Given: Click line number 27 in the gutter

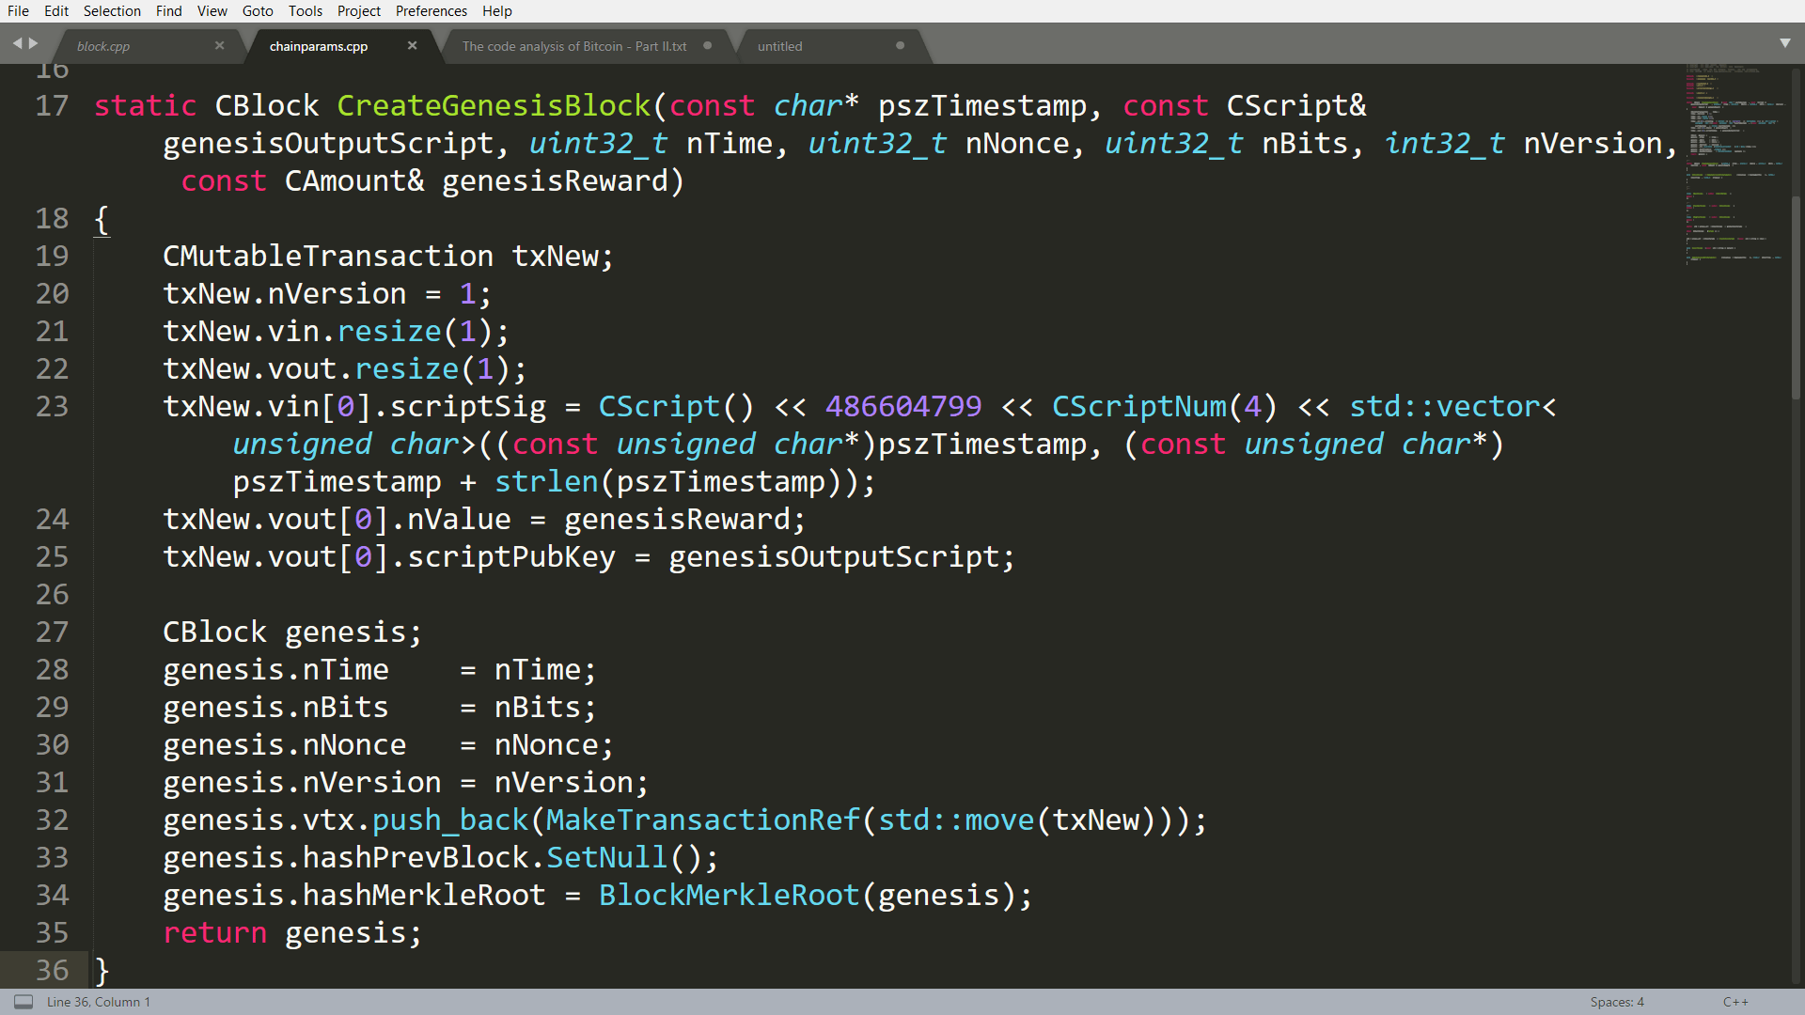Looking at the screenshot, I should tap(52, 632).
